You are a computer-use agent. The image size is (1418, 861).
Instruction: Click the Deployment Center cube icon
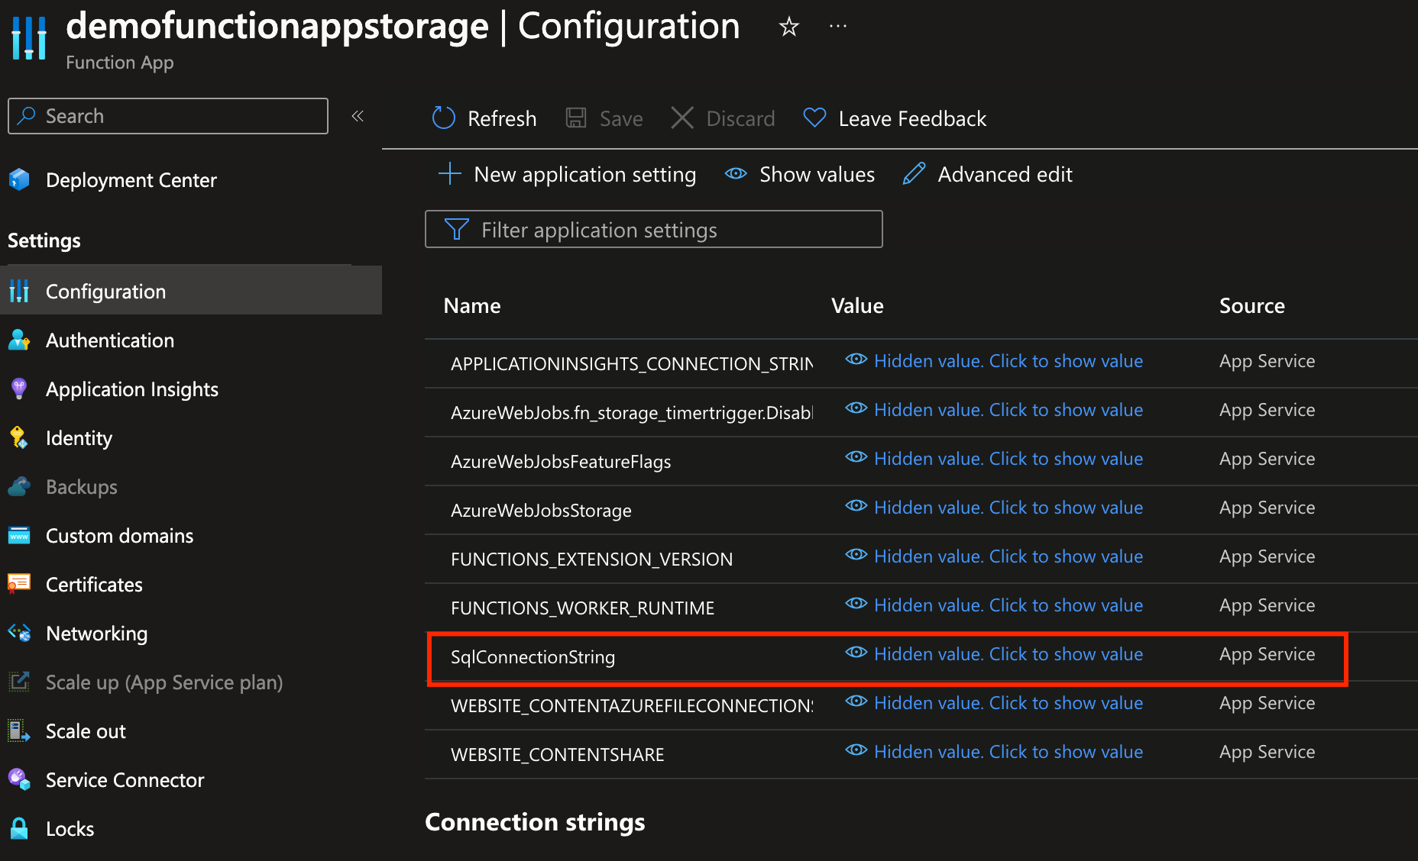(19, 179)
